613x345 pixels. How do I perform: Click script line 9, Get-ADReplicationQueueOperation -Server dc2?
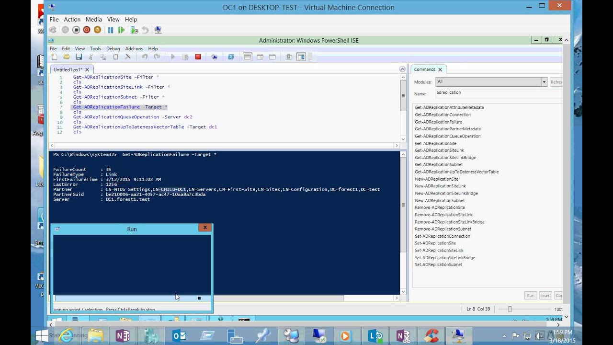133,117
